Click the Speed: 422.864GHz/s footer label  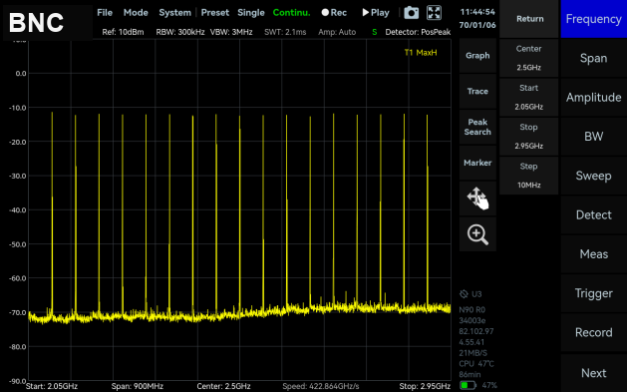point(321,386)
